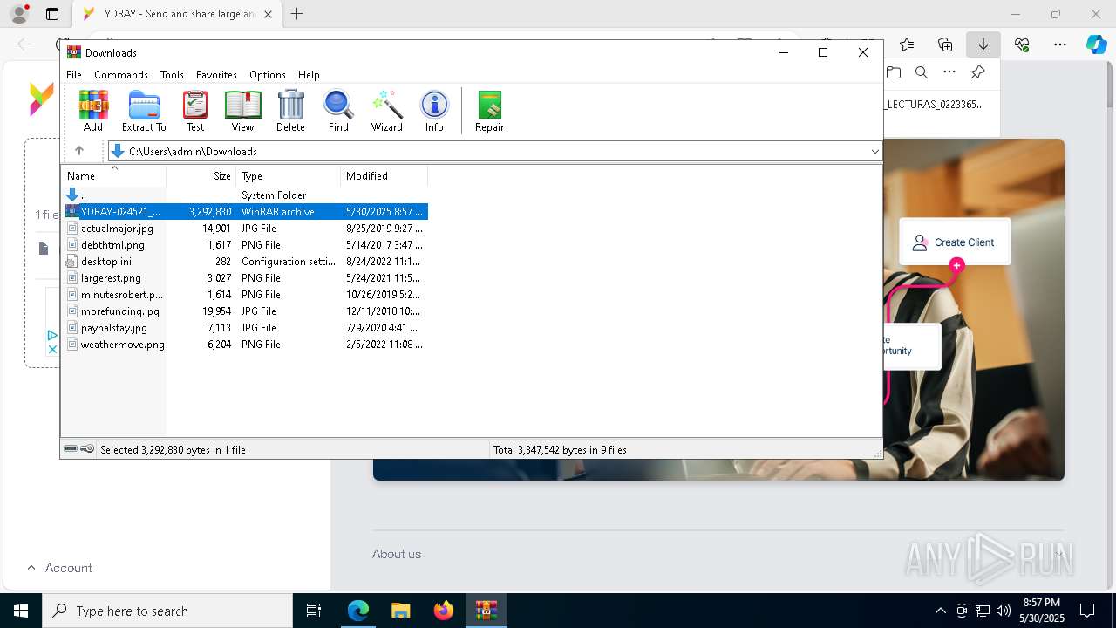Click the Add toolbar icon in WinRAR
The height and width of the screenshot is (628, 1116).
click(92, 111)
